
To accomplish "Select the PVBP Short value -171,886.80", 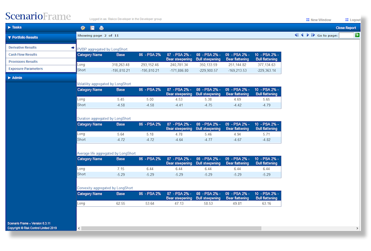I will tap(179, 70).
